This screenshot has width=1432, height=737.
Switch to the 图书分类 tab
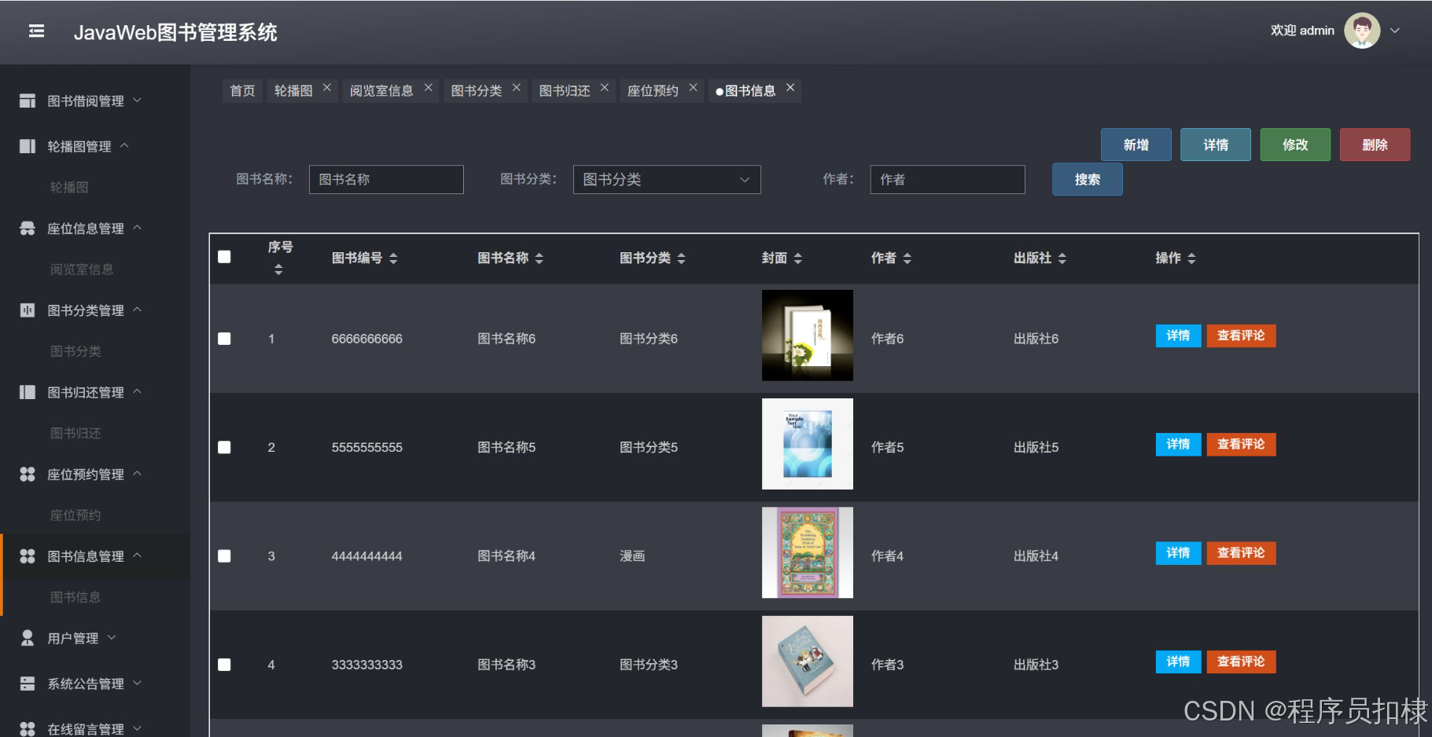477,91
